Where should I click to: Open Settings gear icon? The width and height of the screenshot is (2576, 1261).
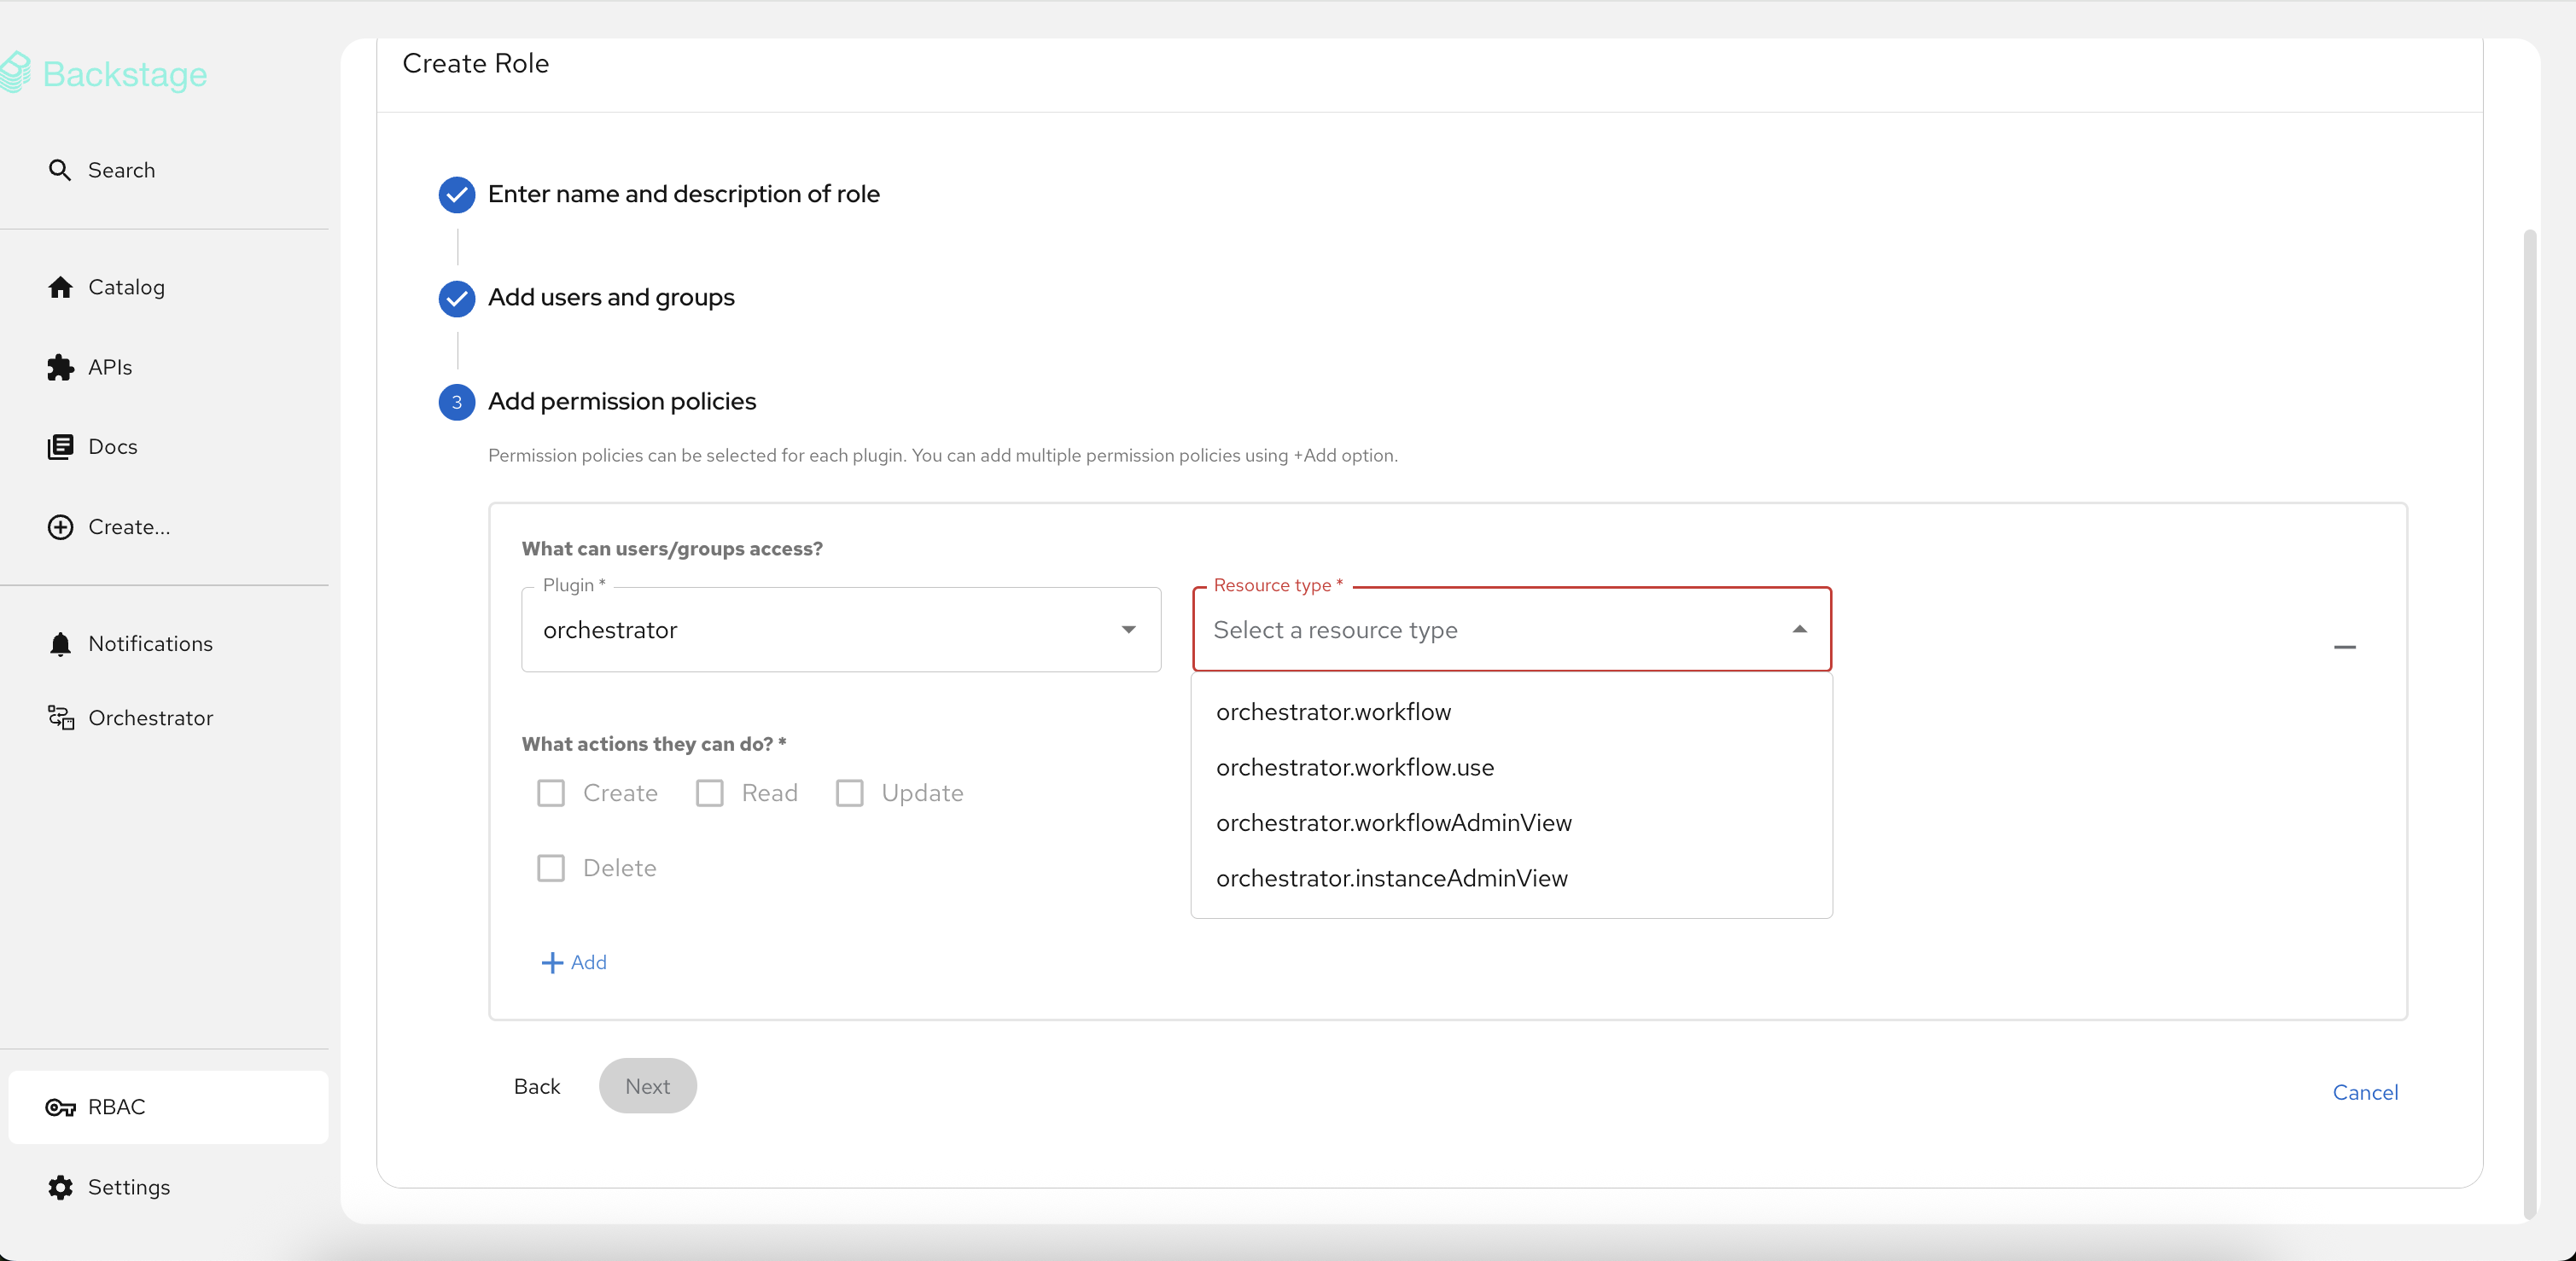click(x=60, y=1187)
